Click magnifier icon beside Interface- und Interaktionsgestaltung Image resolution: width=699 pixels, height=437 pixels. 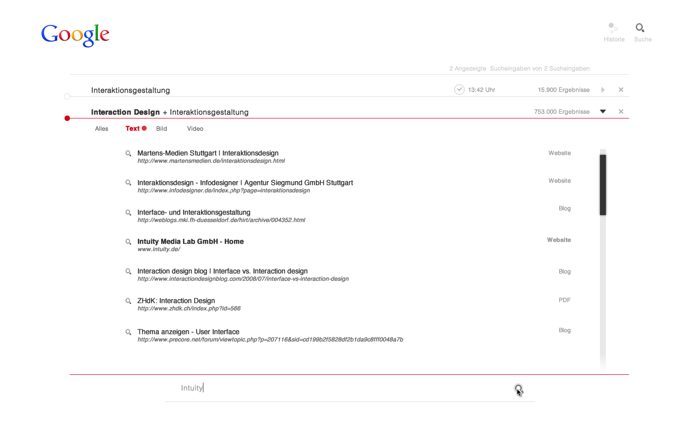click(x=128, y=213)
